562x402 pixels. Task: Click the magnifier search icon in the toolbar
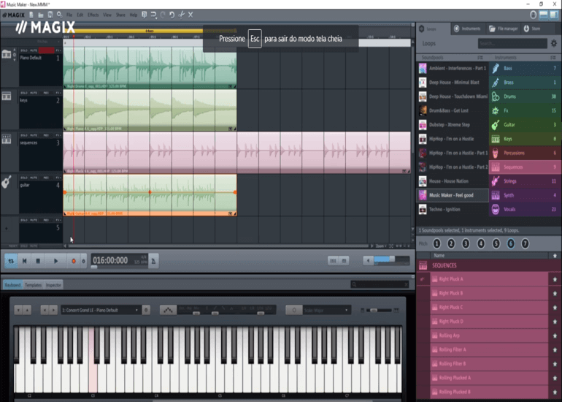click(60, 15)
